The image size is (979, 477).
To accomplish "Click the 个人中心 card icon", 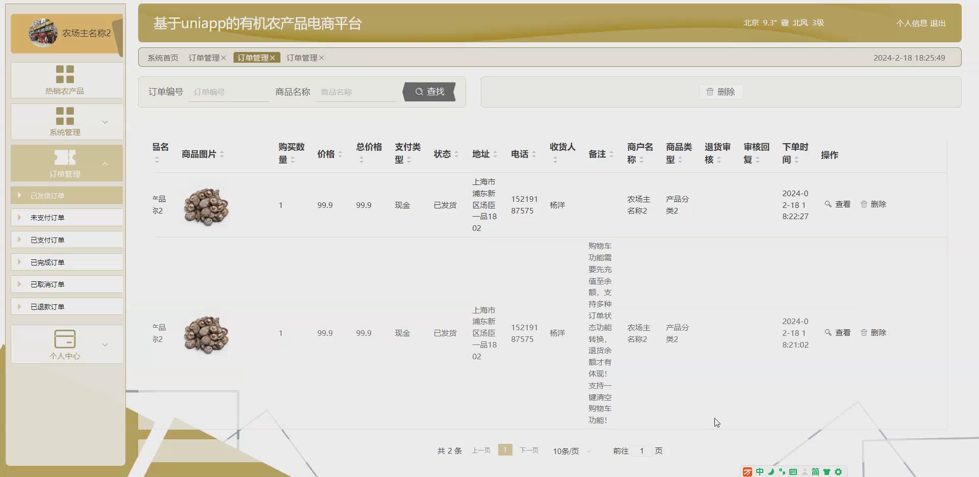I will [x=65, y=339].
